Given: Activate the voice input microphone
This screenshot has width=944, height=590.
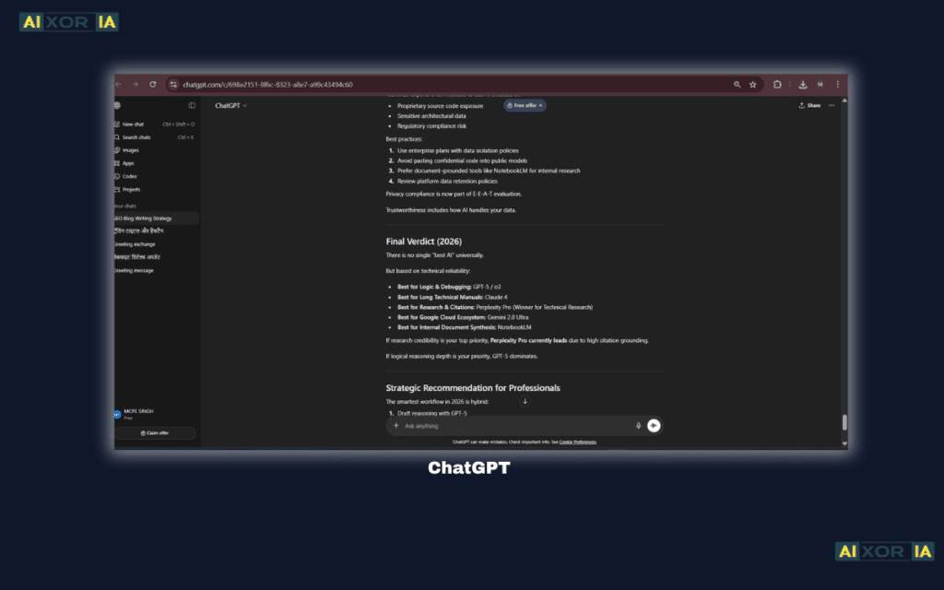Looking at the screenshot, I should pos(638,426).
